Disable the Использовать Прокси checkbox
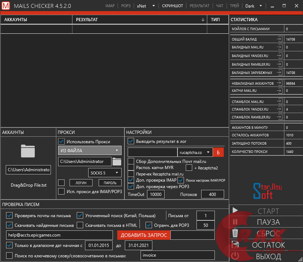The image size is (303, 262). click(61, 141)
